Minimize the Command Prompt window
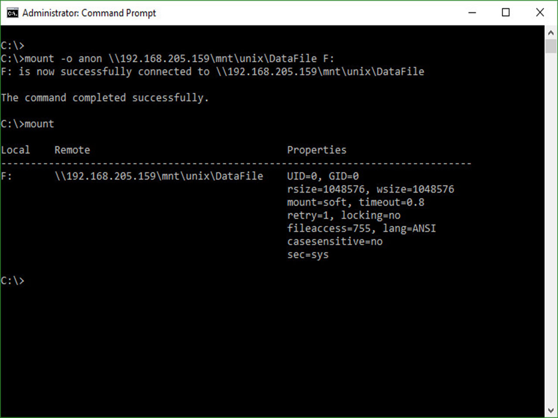Image resolution: width=558 pixels, height=418 pixels. point(472,13)
